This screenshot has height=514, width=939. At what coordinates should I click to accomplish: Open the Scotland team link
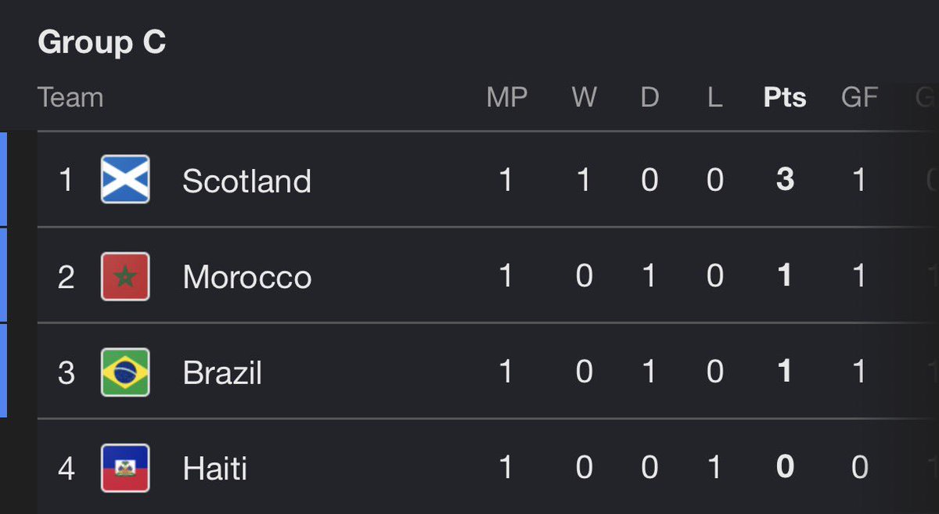click(246, 182)
